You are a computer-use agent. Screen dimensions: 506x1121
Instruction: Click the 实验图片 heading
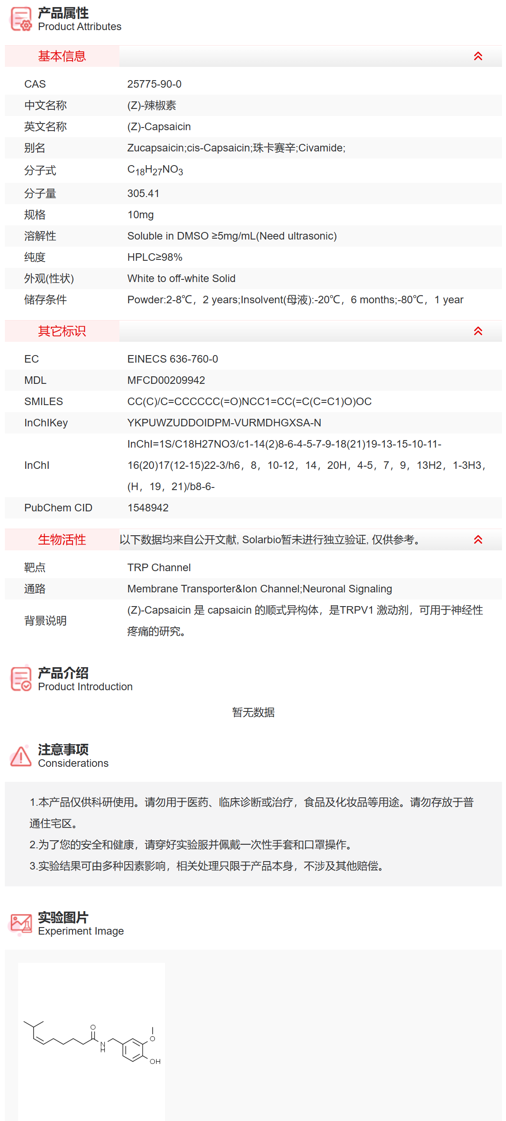pos(63,917)
